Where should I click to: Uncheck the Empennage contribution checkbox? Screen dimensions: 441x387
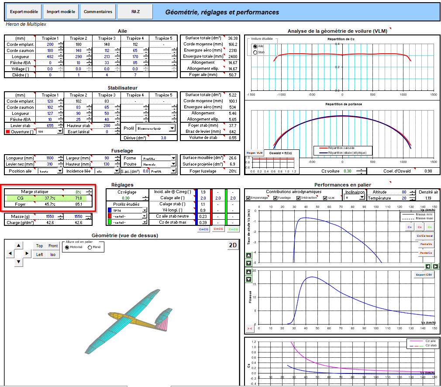point(248,198)
